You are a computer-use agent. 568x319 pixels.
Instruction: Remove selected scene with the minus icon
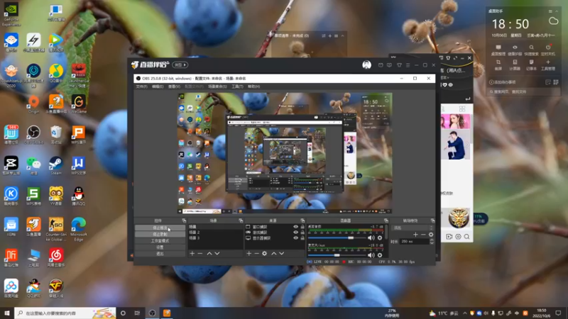200,254
